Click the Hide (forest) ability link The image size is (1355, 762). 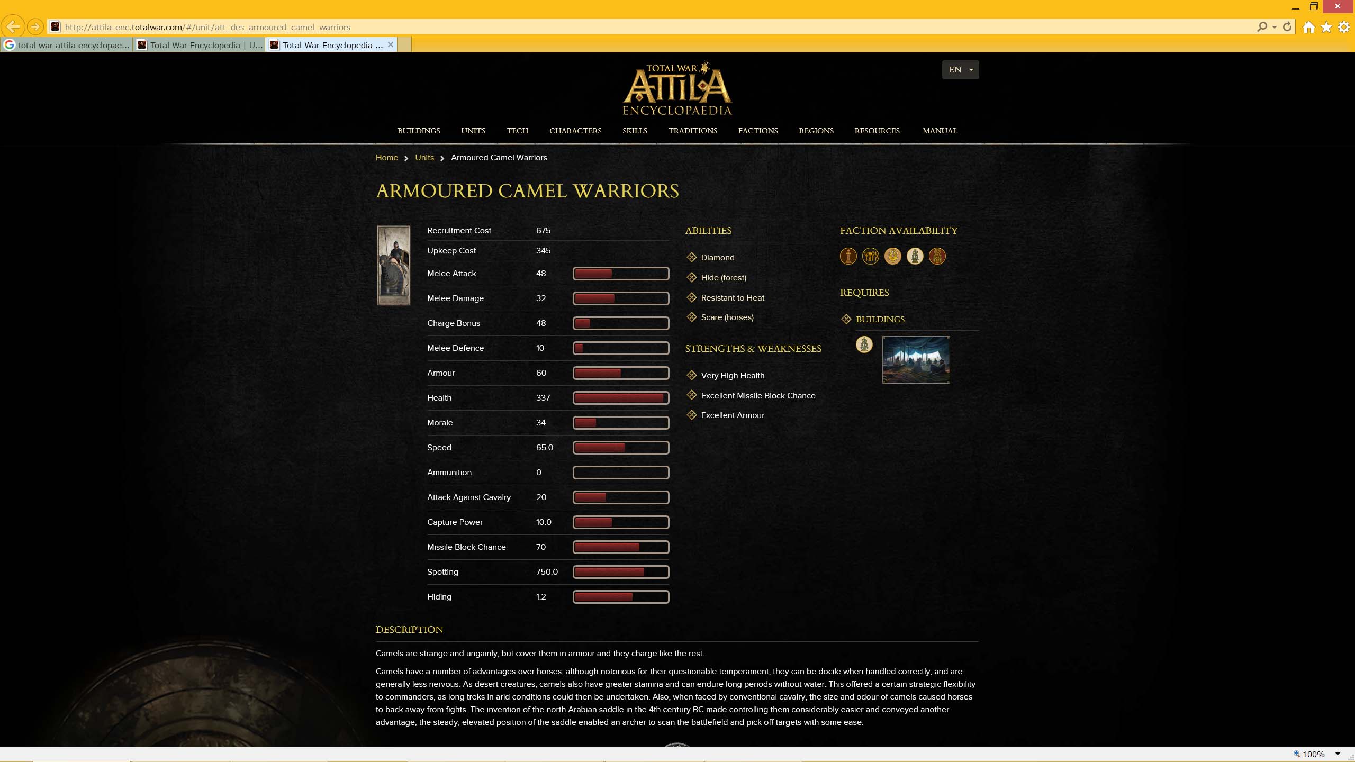(724, 278)
